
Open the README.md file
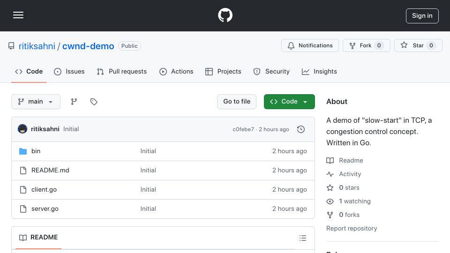(50, 171)
